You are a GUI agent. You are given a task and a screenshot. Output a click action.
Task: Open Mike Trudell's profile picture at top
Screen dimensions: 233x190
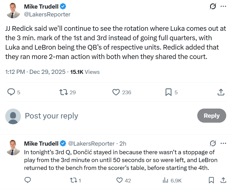[x=13, y=10]
